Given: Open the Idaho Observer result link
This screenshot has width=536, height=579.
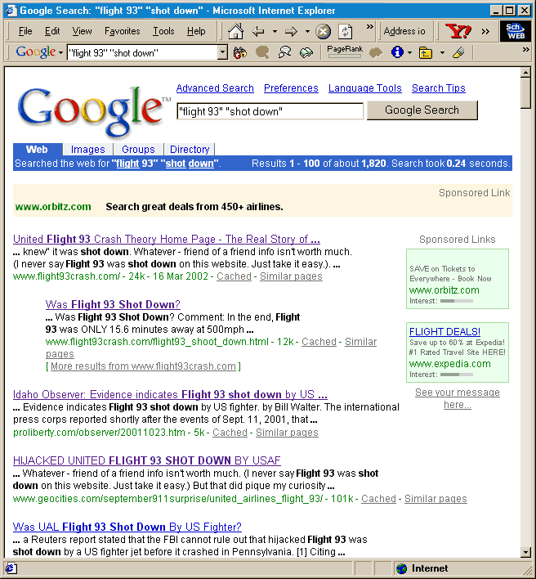Looking at the screenshot, I should [170, 395].
